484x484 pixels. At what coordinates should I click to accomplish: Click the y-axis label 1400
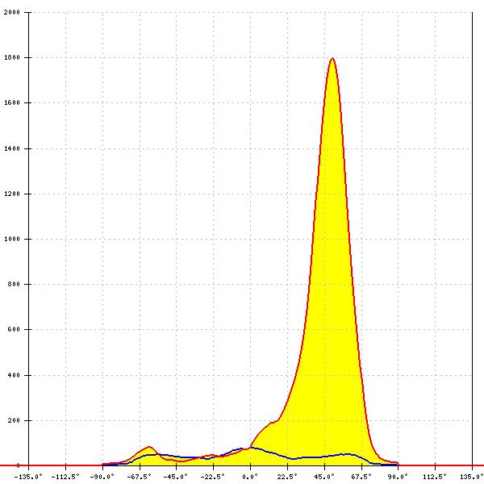tap(12, 148)
